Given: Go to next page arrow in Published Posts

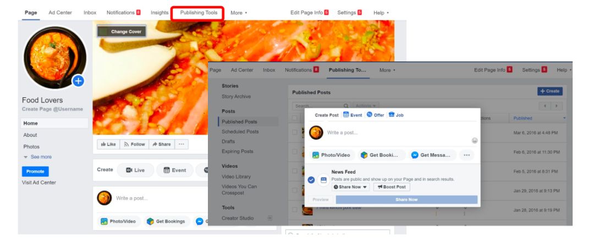Looking at the screenshot, I should pos(557,106).
